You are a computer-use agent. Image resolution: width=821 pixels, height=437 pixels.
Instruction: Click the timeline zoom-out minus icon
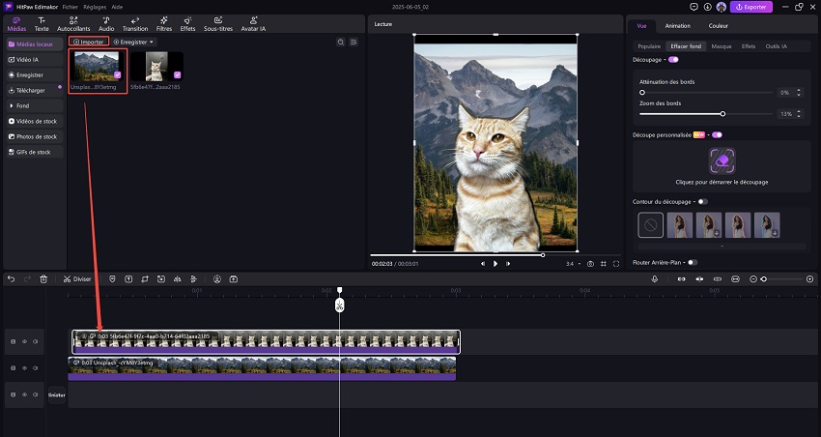pyautogui.click(x=753, y=279)
